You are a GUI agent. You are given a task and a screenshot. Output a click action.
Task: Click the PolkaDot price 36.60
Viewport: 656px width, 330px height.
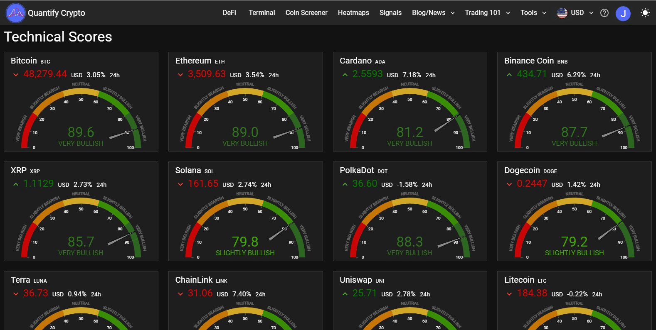point(365,183)
